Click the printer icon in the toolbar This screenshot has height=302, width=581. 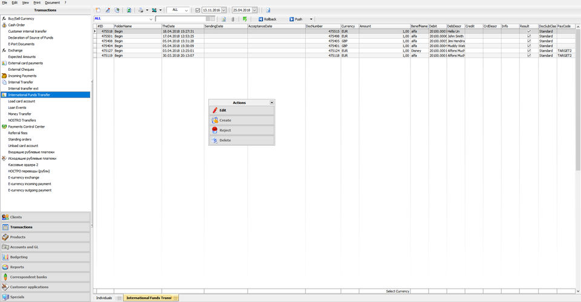(x=141, y=10)
